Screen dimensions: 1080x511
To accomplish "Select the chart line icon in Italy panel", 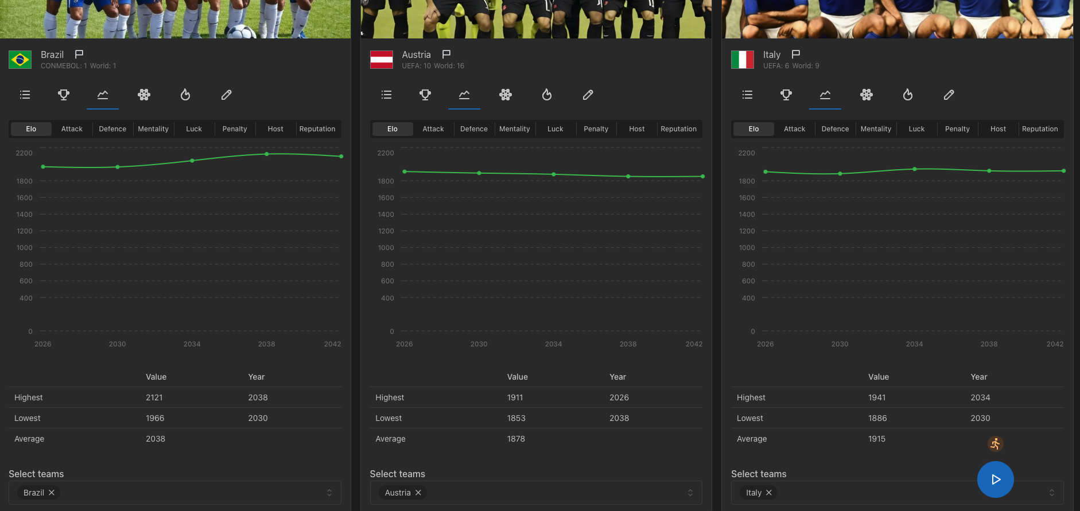I will [x=825, y=95].
